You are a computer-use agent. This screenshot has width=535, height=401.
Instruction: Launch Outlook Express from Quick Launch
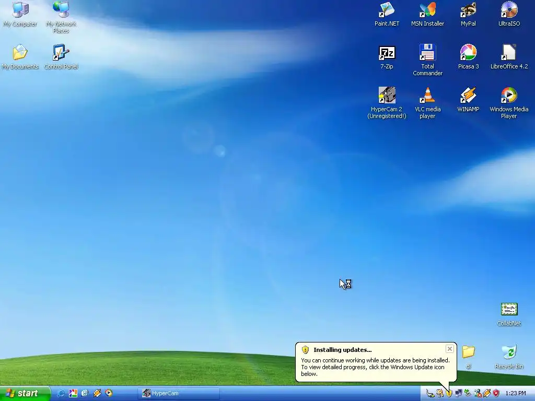85,393
